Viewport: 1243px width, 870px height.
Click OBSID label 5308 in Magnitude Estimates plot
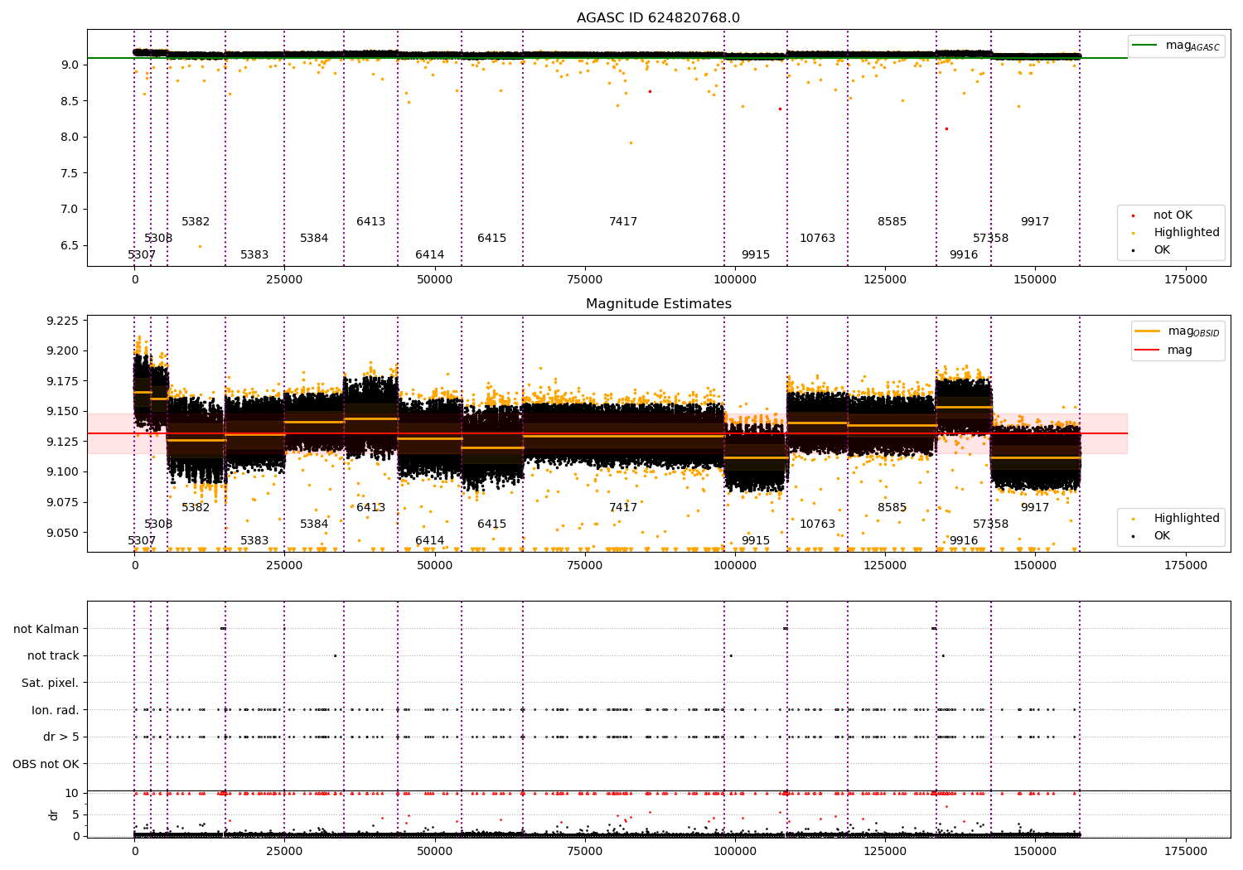tap(158, 524)
